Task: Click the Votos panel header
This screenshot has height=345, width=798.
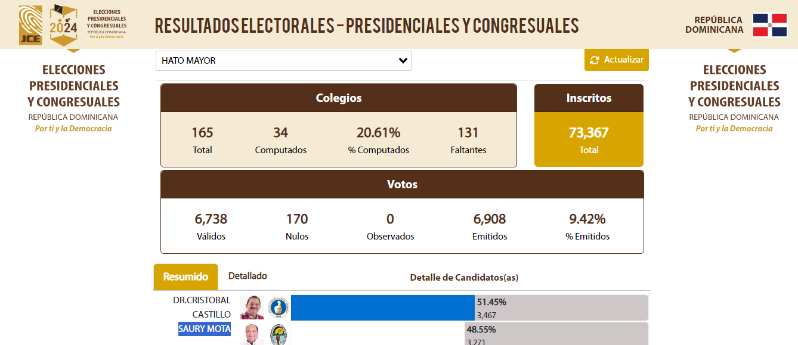Action: click(x=402, y=185)
